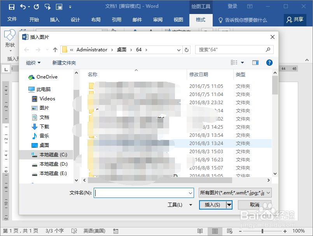The width and height of the screenshot is (313, 236).
Task: Switch to the 格式 ribbon tab
Action: coord(201,19)
